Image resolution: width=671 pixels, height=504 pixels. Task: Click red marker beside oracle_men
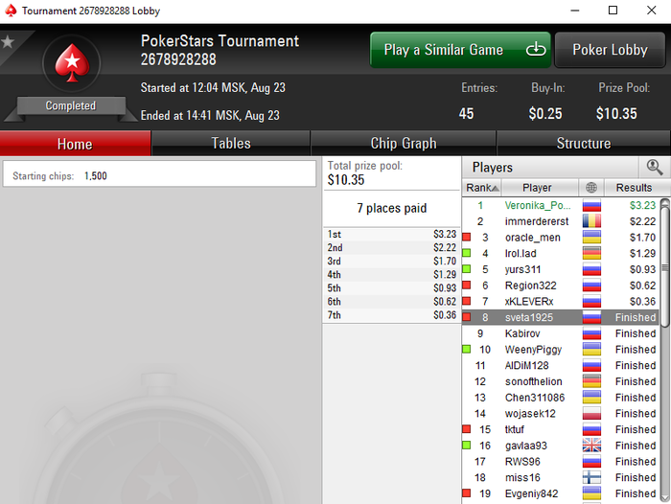(467, 237)
